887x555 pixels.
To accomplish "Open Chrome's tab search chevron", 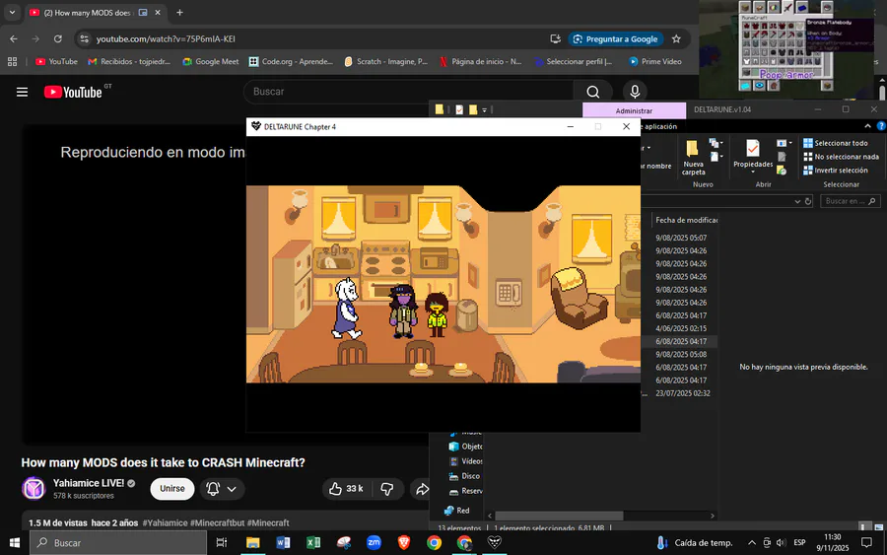I will pyautogui.click(x=12, y=13).
